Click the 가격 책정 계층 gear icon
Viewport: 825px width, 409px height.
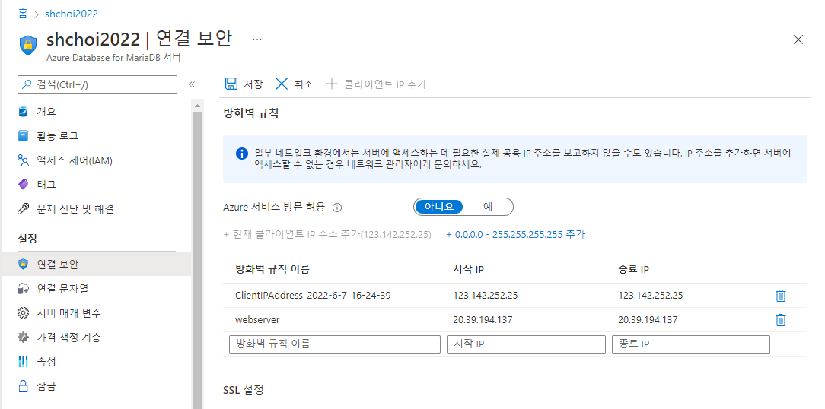point(23,337)
